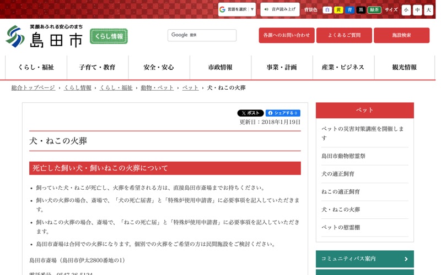Open the 事業・計画 navigation menu
441x275 pixels.
(282, 67)
